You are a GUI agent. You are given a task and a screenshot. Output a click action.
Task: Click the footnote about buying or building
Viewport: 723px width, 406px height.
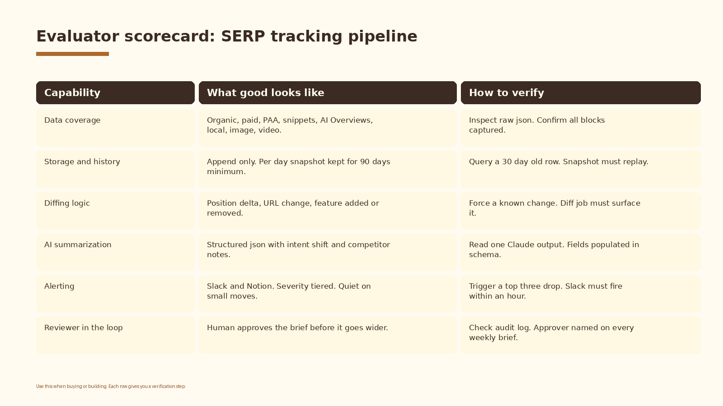coord(111,386)
